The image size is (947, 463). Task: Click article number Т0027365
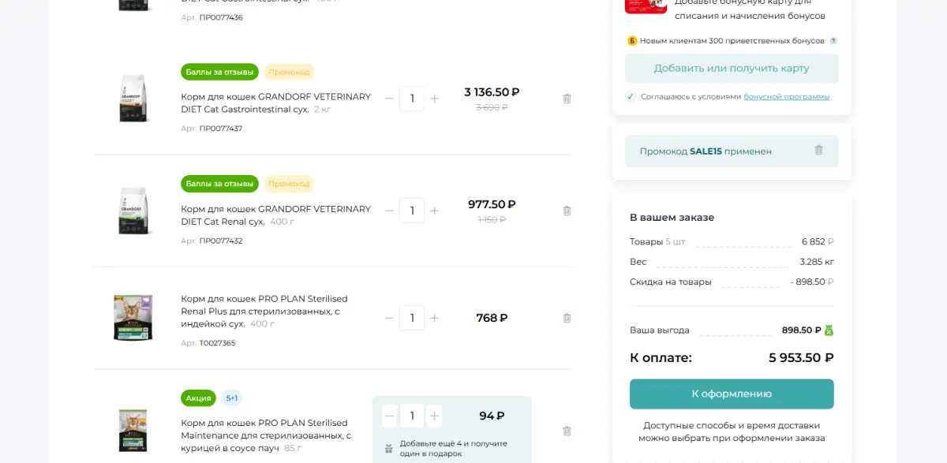pyautogui.click(x=217, y=343)
